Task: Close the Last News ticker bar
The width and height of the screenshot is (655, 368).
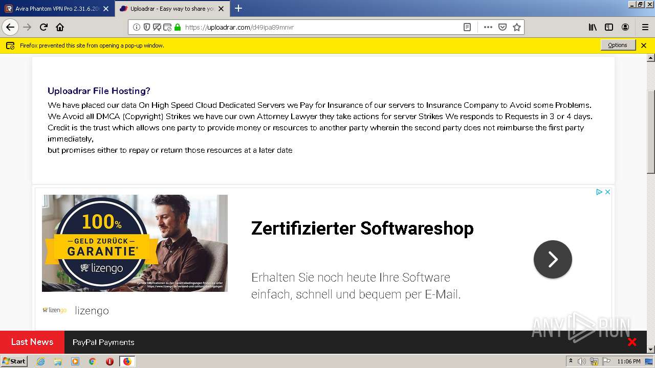Action: point(632,342)
